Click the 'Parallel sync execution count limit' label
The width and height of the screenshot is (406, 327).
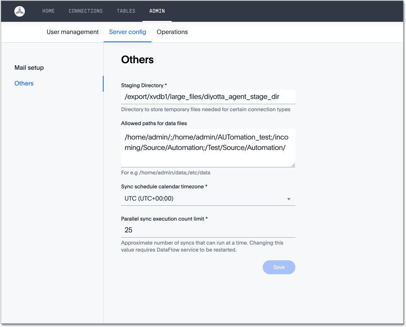(x=164, y=218)
